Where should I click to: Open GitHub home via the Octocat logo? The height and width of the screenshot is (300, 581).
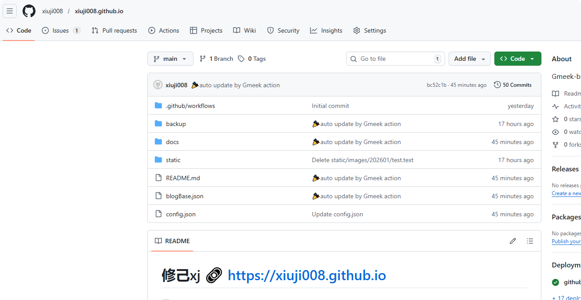(x=29, y=11)
